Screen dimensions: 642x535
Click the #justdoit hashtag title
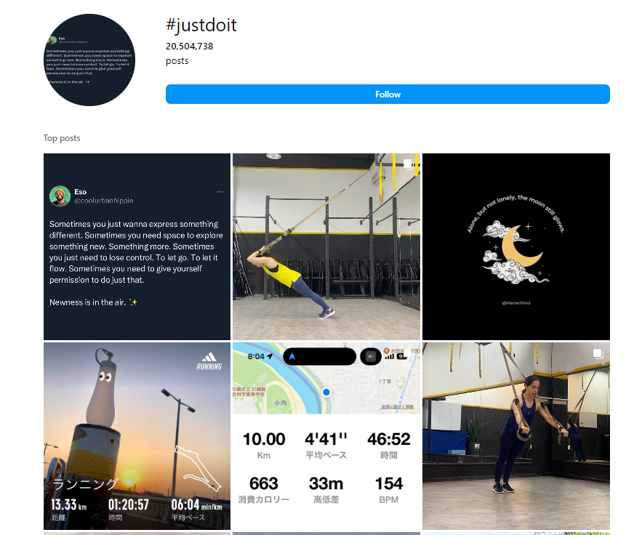pos(201,25)
